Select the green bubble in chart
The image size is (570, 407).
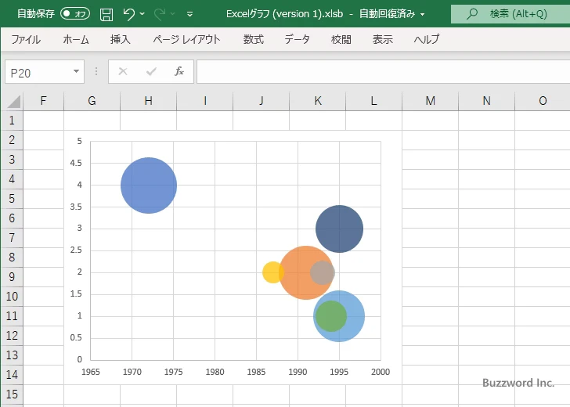330,316
